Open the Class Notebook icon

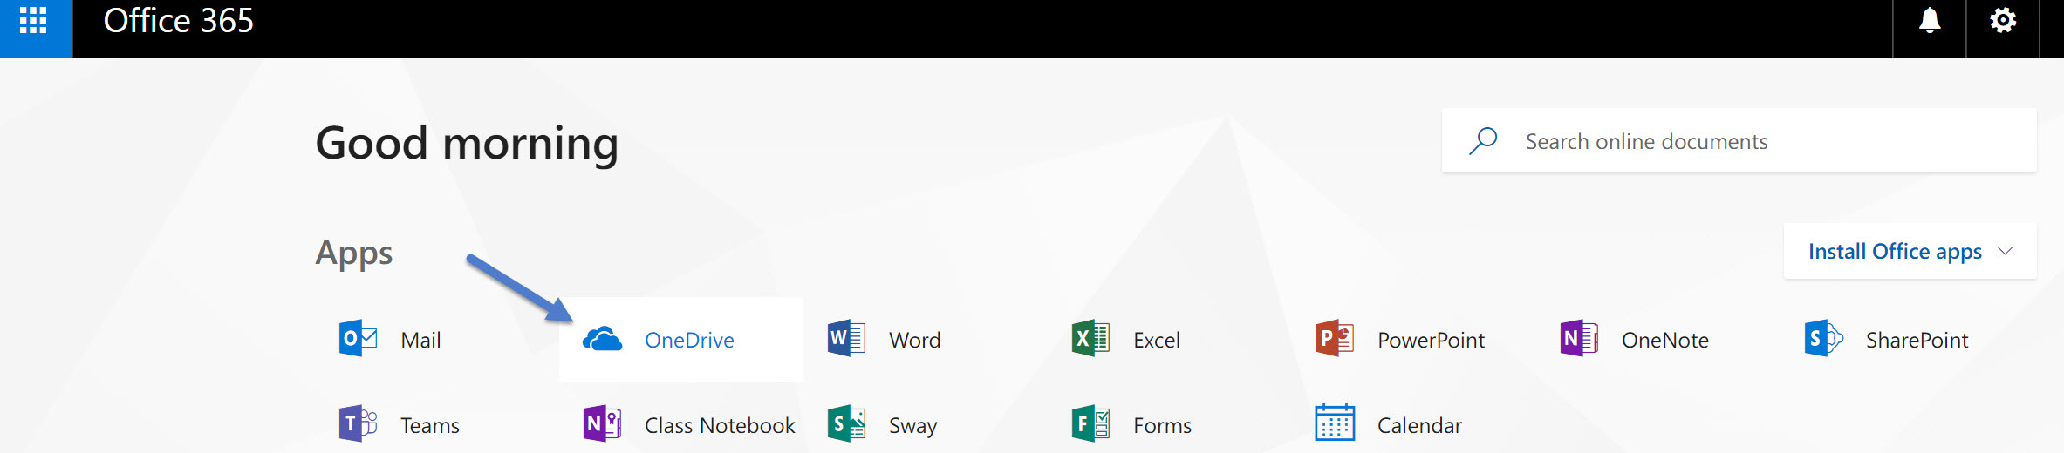point(602,424)
